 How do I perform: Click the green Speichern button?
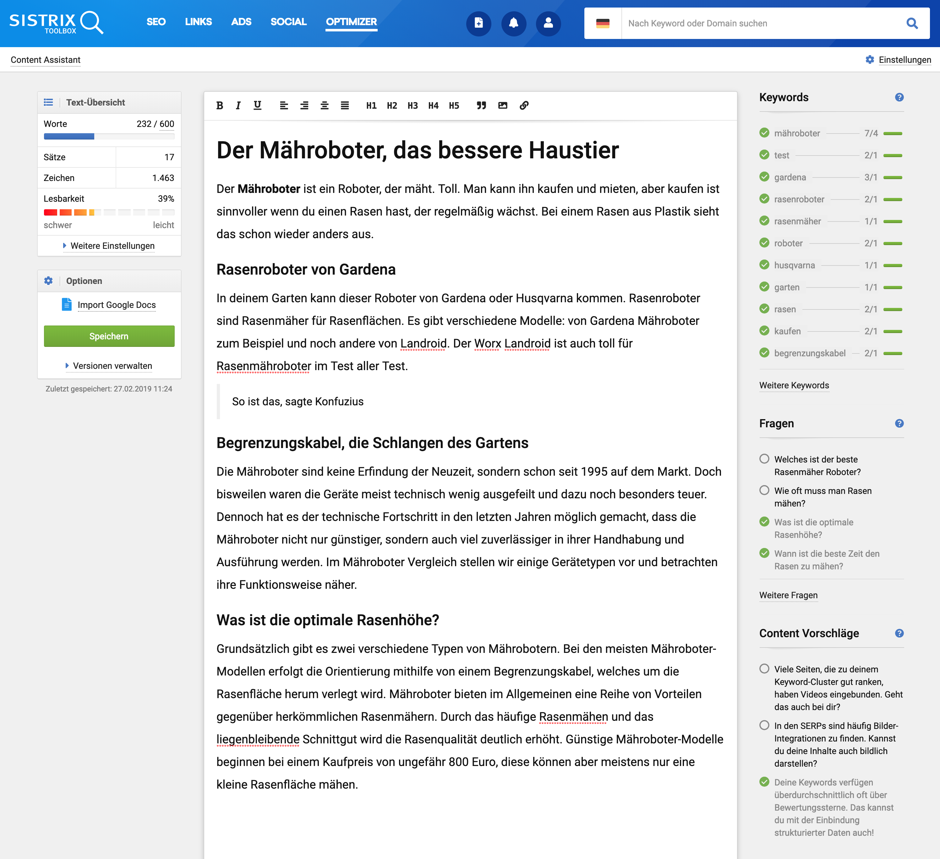click(x=109, y=336)
